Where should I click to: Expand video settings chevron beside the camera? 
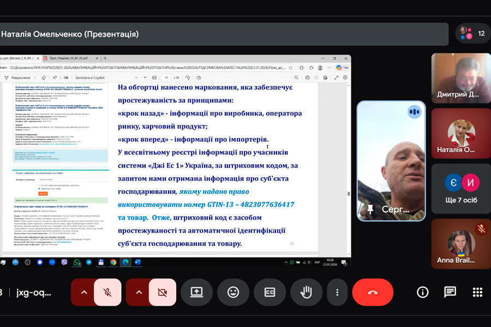tap(139, 292)
